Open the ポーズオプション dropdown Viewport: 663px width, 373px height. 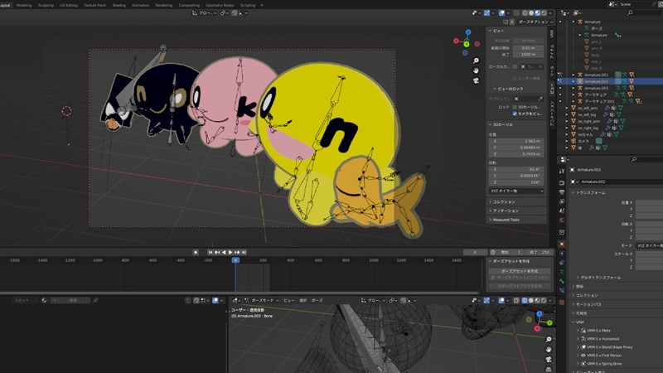pyautogui.click(x=535, y=22)
